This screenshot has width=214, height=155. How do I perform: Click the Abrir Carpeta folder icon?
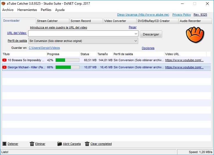pos(60,144)
